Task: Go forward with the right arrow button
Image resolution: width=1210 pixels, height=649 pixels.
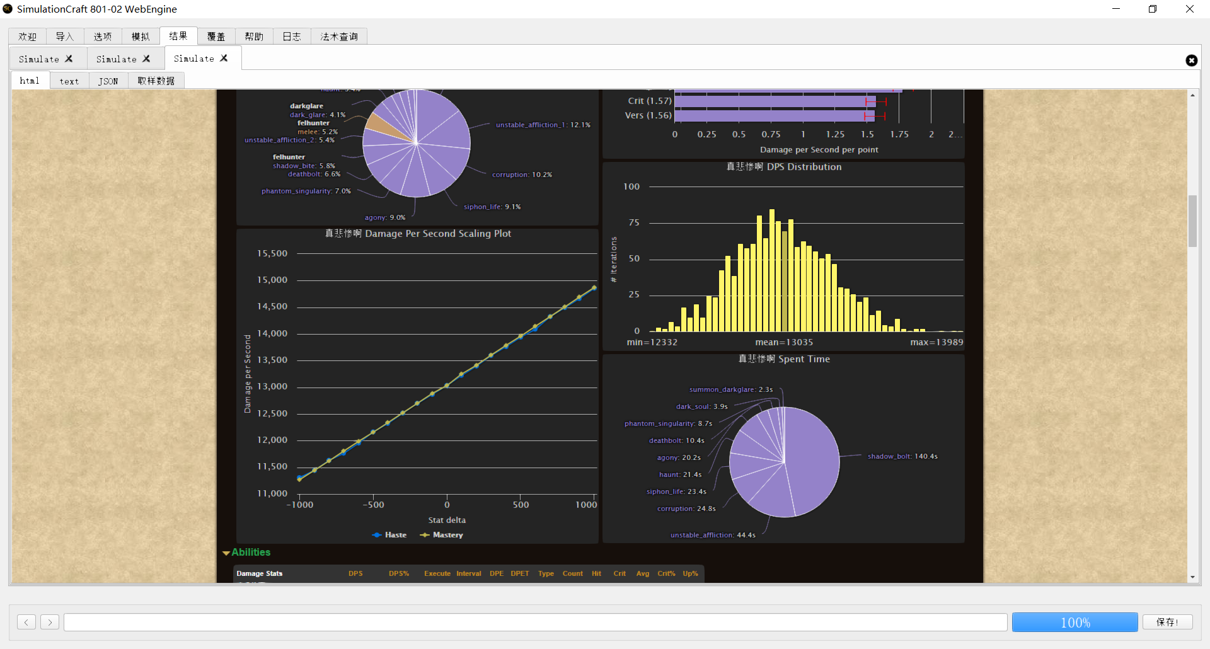Action: pyautogui.click(x=50, y=623)
